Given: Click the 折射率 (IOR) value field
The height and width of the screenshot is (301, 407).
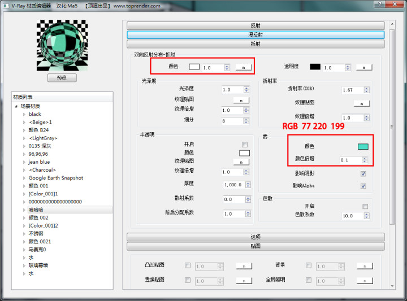Looking at the screenshot, I should pos(353,90).
